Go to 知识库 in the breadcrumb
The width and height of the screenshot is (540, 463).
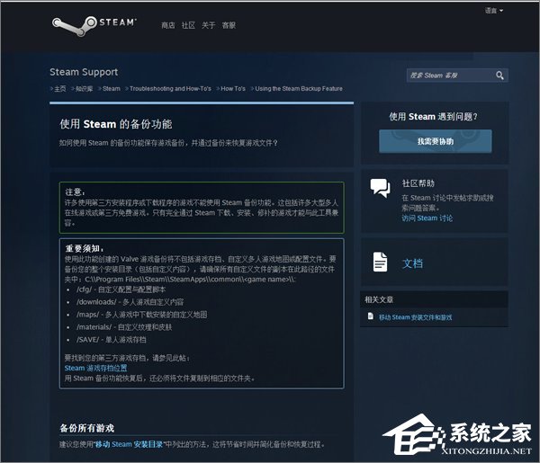click(x=84, y=89)
